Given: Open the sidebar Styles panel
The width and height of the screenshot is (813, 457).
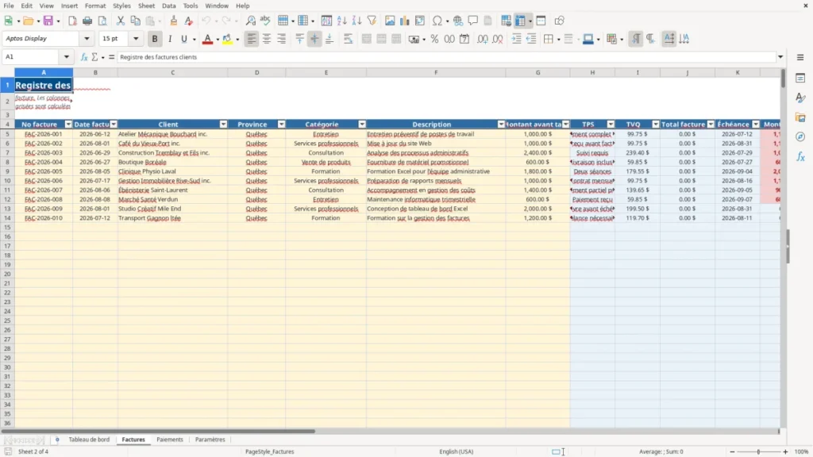Looking at the screenshot, I should (800, 98).
